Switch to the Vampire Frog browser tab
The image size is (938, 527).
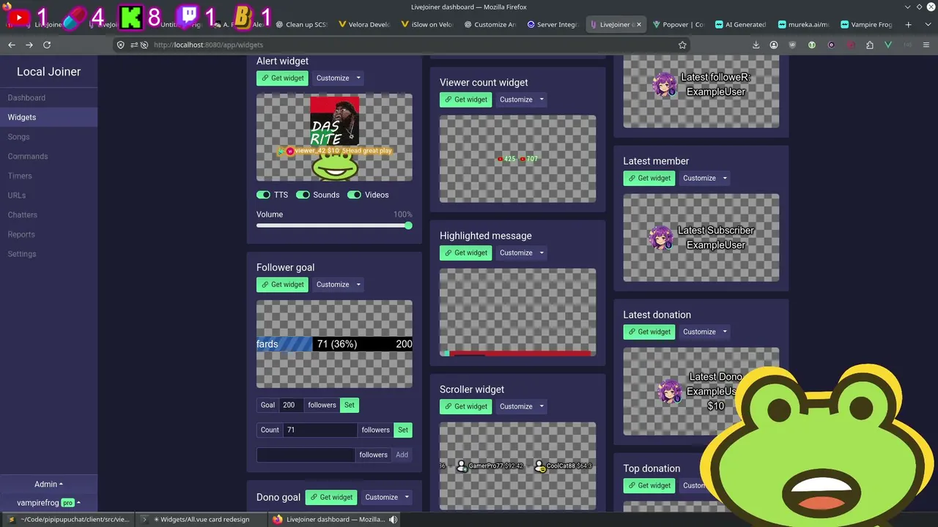(x=865, y=24)
